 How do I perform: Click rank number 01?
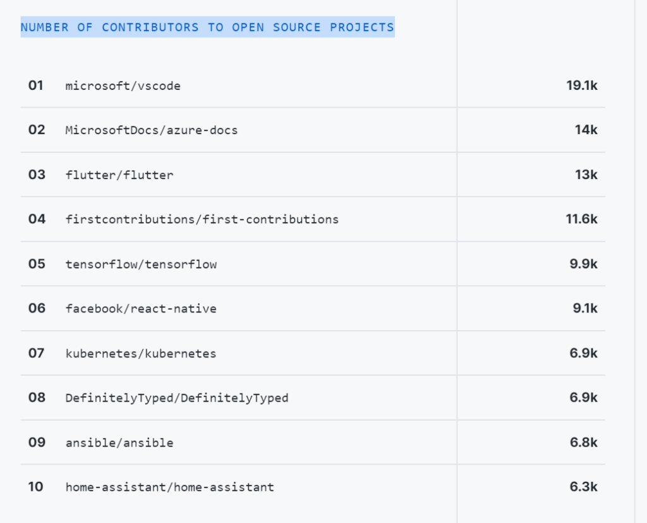pos(35,85)
